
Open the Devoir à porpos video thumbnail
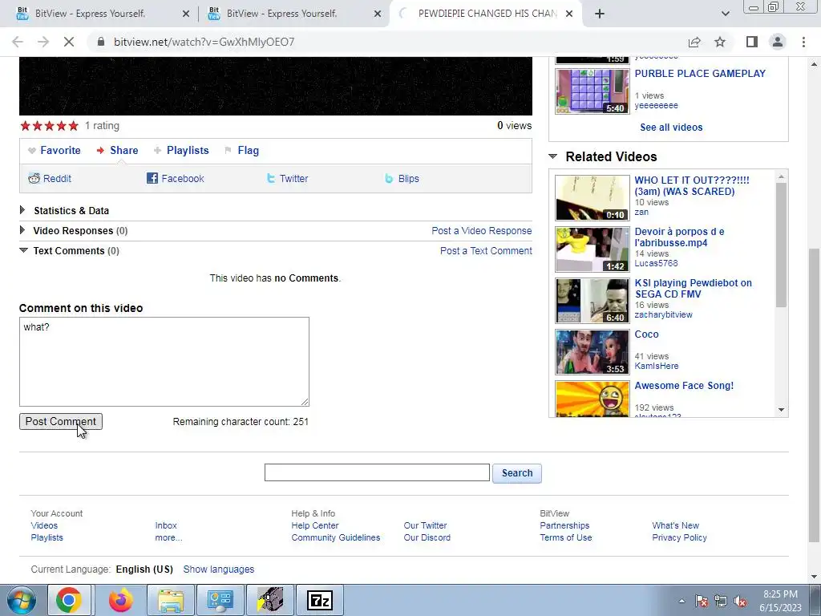pyautogui.click(x=592, y=249)
